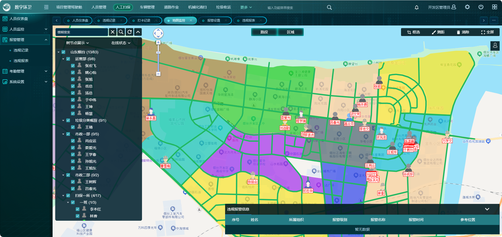Open the app grid icon
This screenshot has width=502, height=237.
point(495,7)
